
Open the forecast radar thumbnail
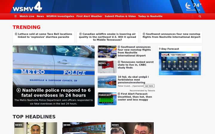point(107,99)
